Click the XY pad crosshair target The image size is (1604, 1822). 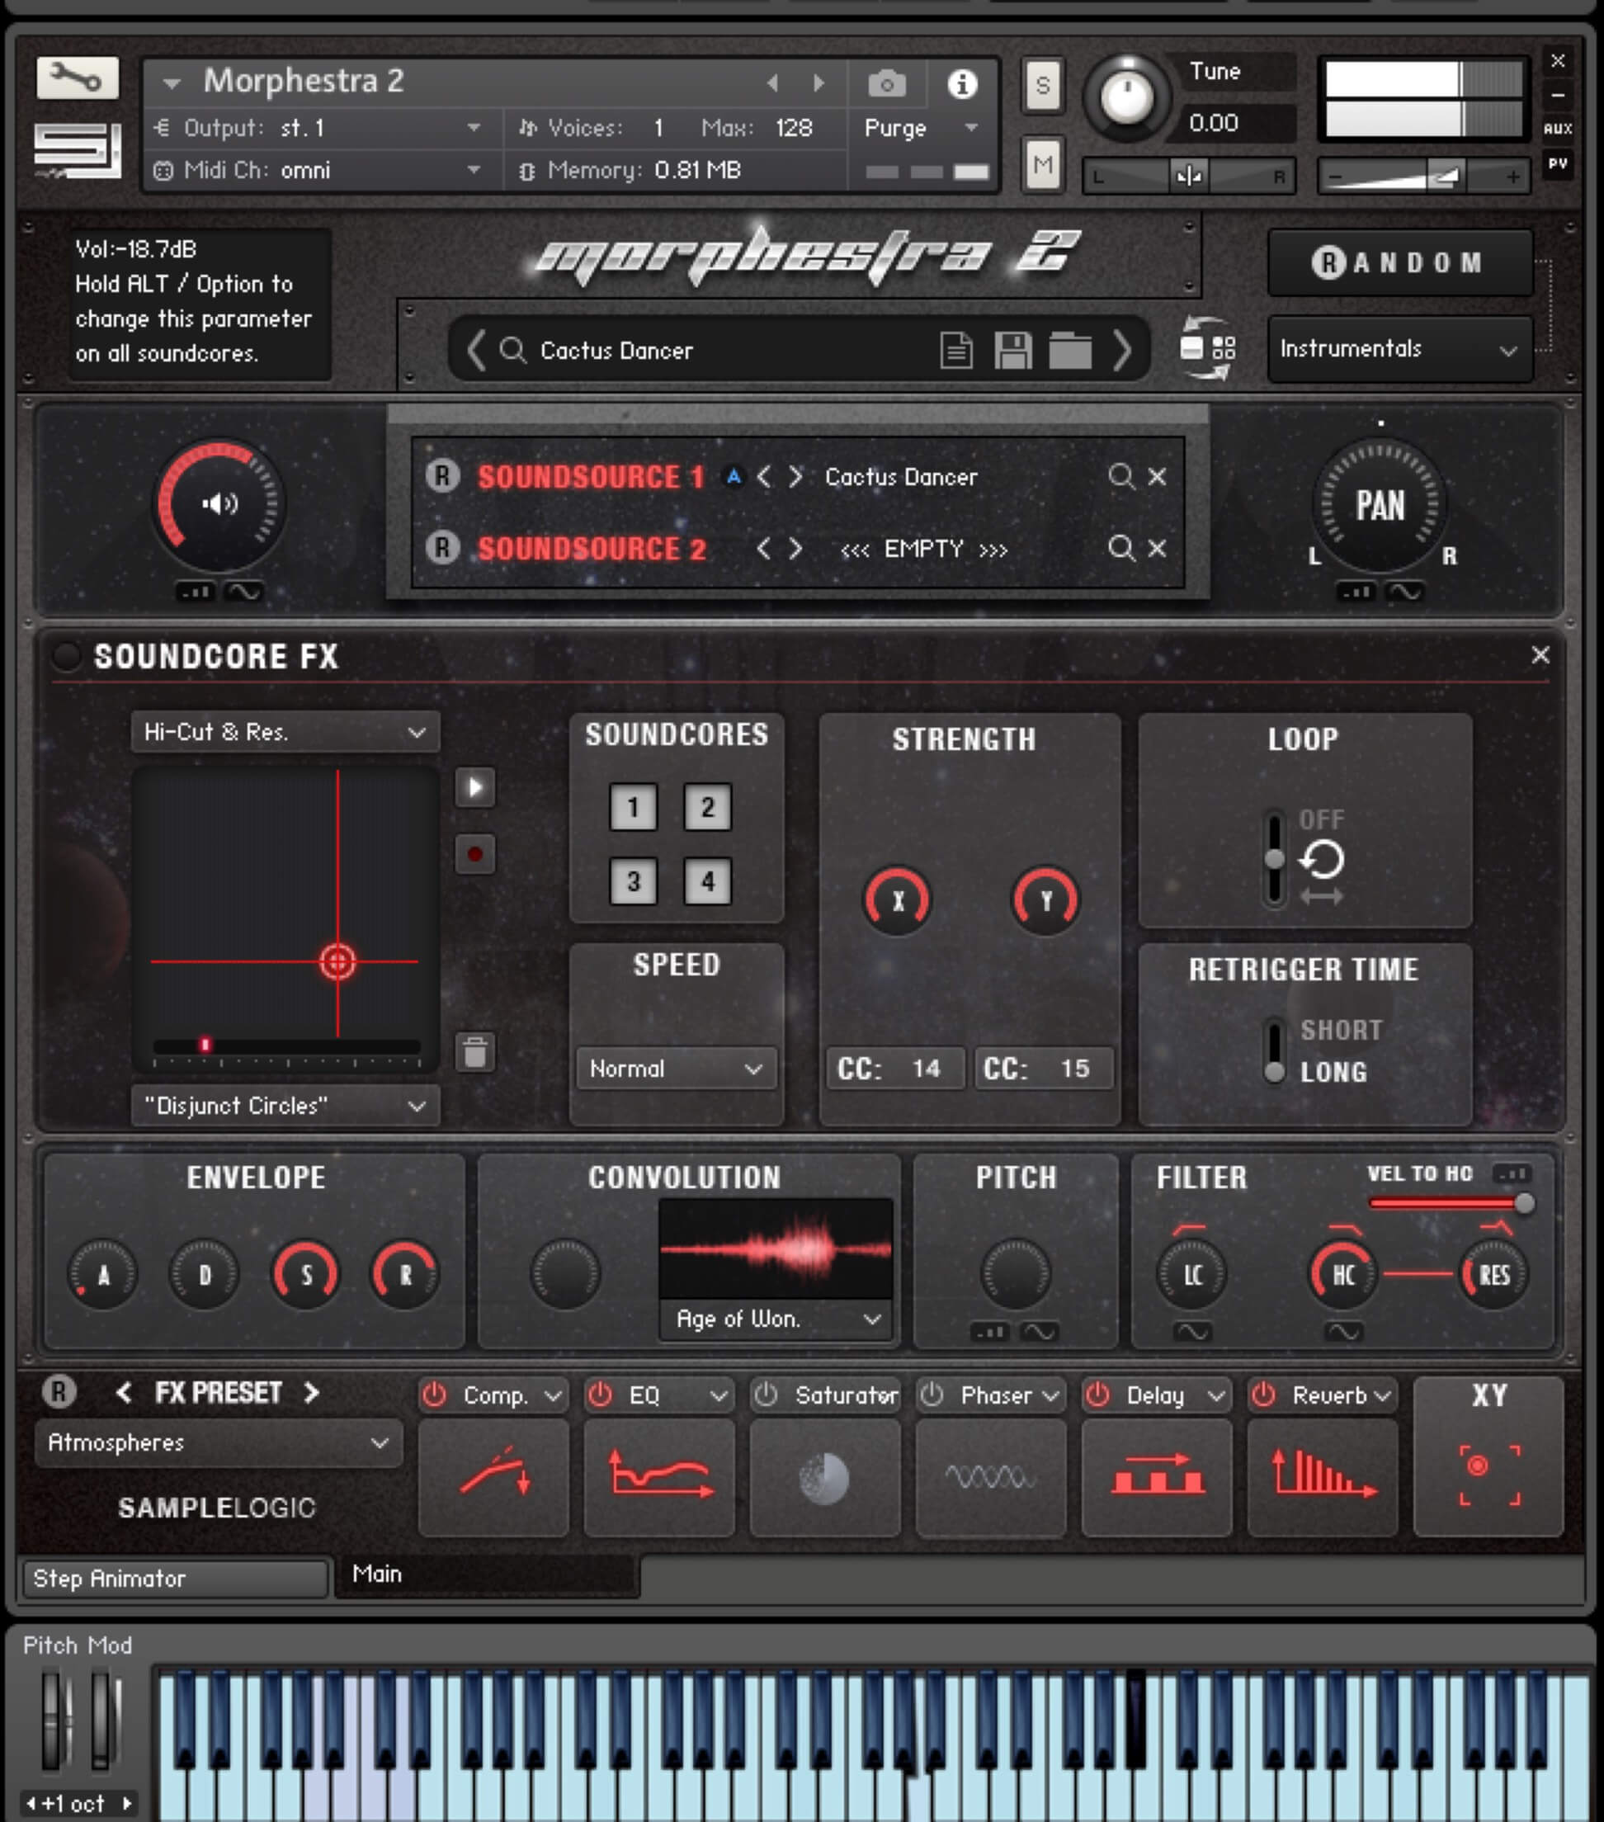[337, 961]
